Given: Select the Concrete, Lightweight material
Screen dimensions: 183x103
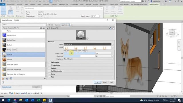Looking at the screenshot, I should pyautogui.click(x=23, y=69).
